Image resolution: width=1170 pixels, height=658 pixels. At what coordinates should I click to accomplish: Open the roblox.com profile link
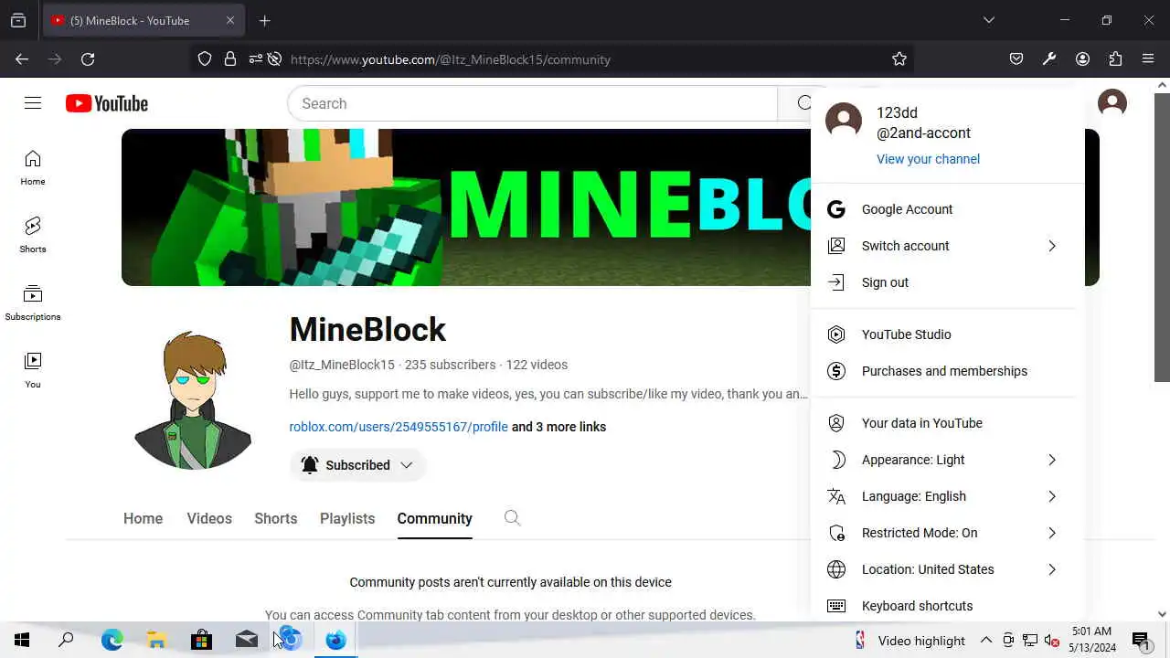coord(399,427)
